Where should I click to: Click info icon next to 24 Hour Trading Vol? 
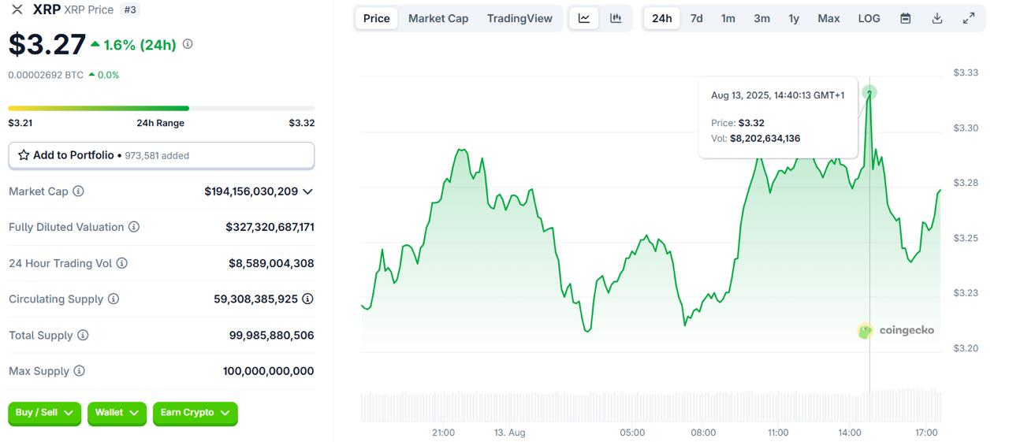(122, 263)
